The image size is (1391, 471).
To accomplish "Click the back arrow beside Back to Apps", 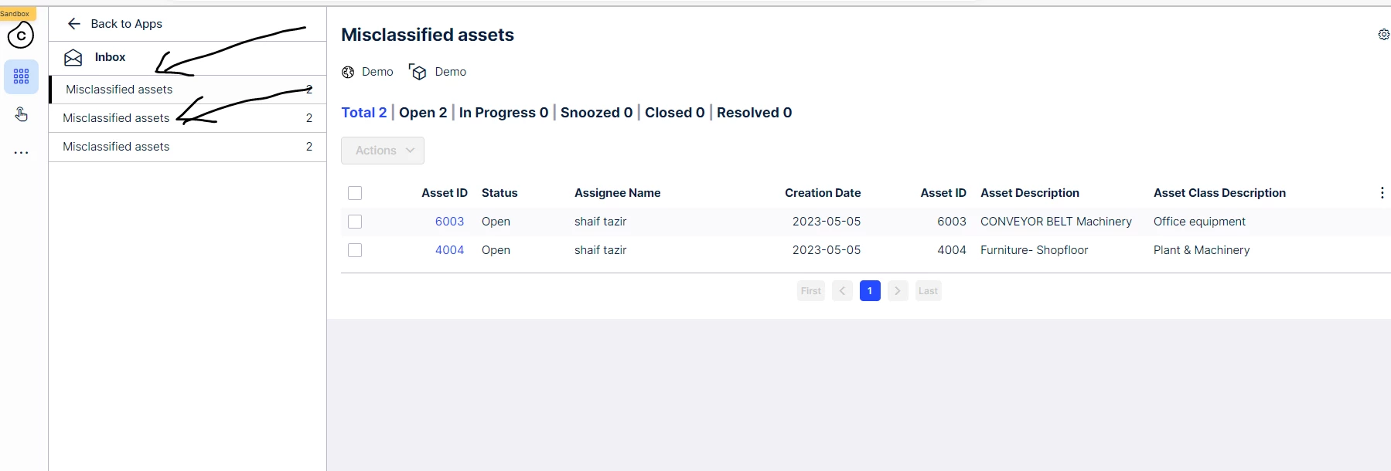I will 74,24.
